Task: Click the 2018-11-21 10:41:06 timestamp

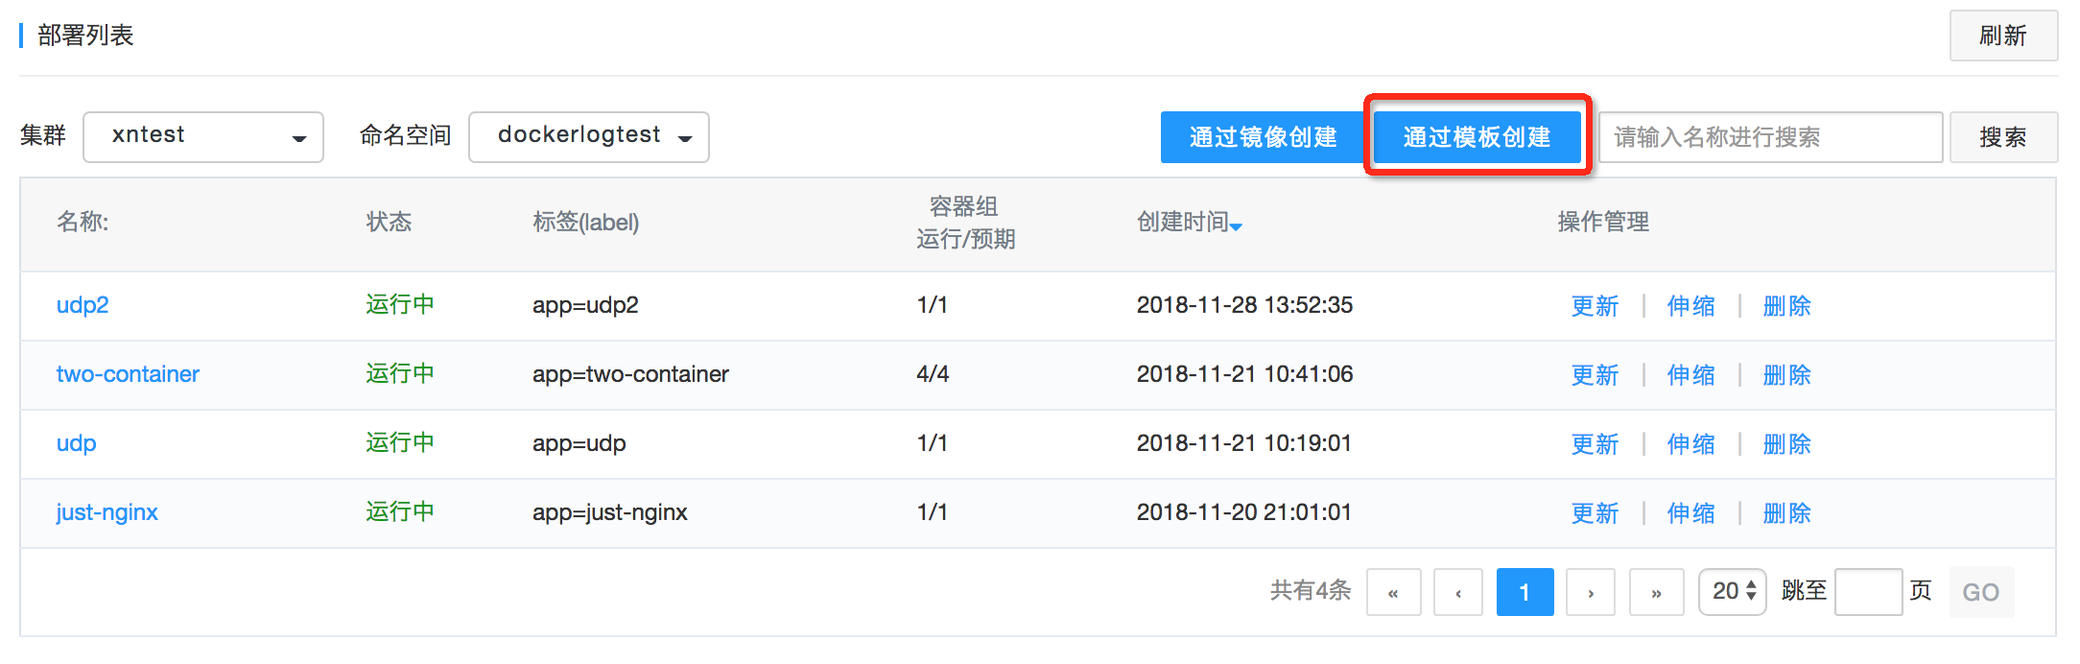Action: tap(1244, 374)
